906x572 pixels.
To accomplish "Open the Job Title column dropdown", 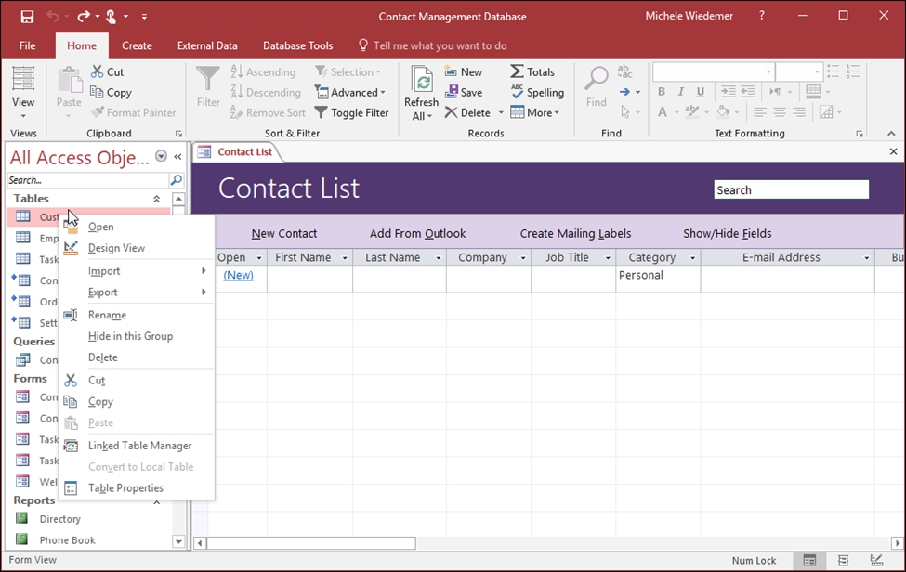I will tap(608, 258).
